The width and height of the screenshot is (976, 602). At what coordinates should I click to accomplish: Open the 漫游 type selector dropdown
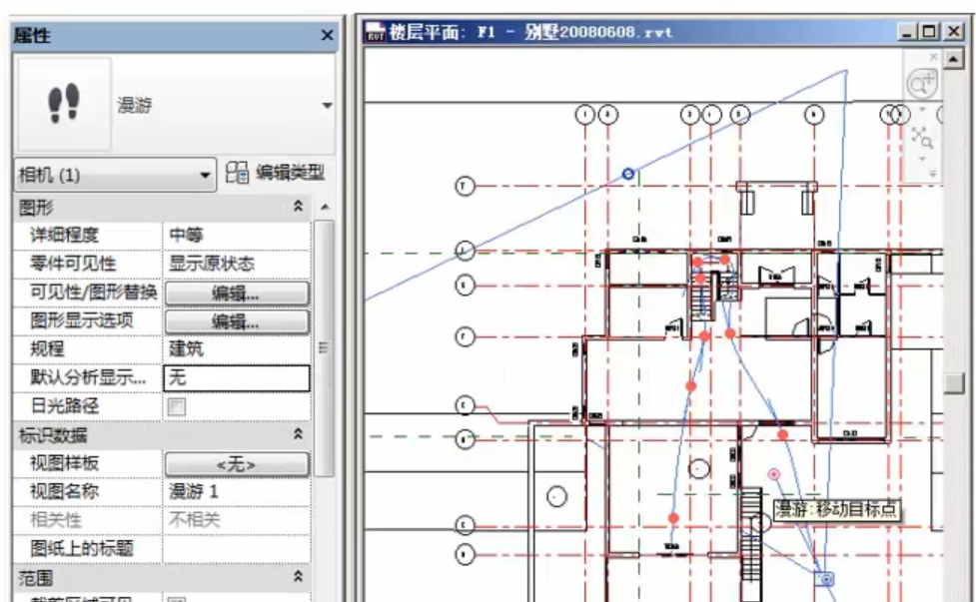pos(327,105)
